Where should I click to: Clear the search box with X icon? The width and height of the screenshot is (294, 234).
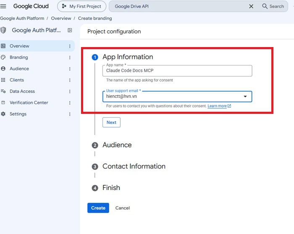tap(251, 6)
